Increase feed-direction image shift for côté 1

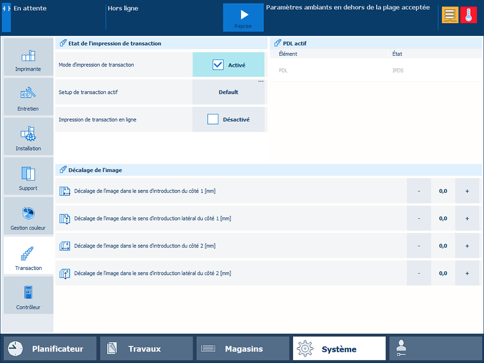467,191
